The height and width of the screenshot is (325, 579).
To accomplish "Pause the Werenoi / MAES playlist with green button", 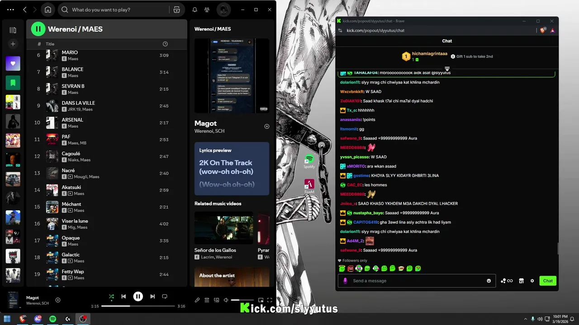I will pyautogui.click(x=38, y=29).
